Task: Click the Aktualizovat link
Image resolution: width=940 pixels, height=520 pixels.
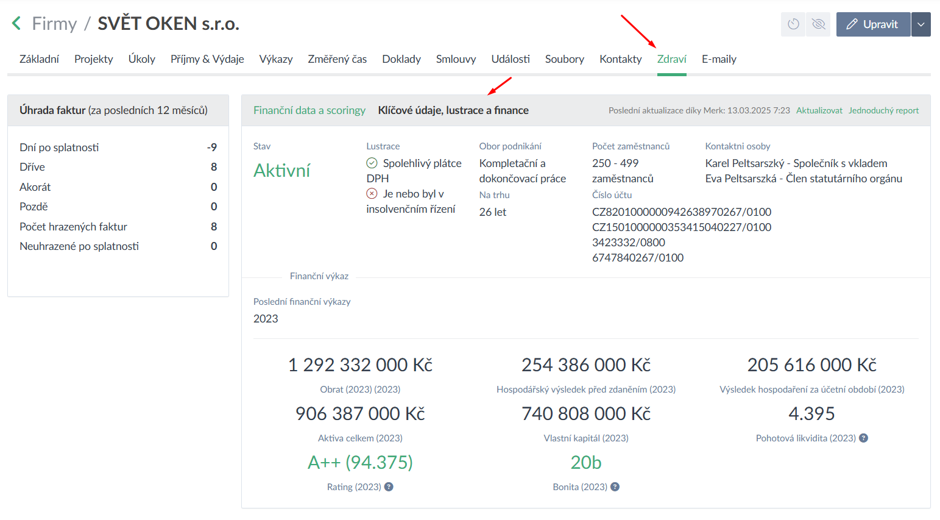Action: [819, 110]
